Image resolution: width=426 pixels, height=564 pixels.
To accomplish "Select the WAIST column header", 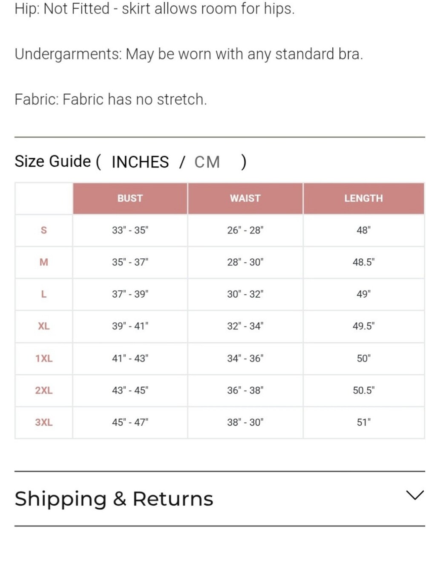I will click(x=245, y=198).
